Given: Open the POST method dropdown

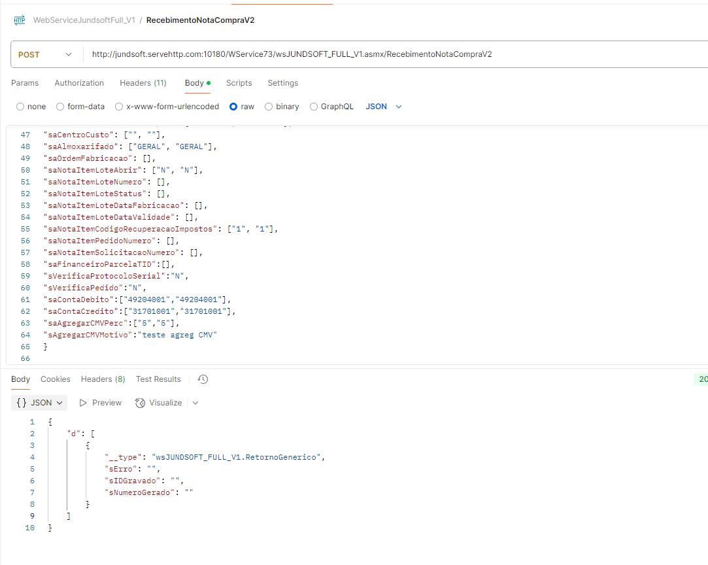Looking at the screenshot, I should click(44, 55).
